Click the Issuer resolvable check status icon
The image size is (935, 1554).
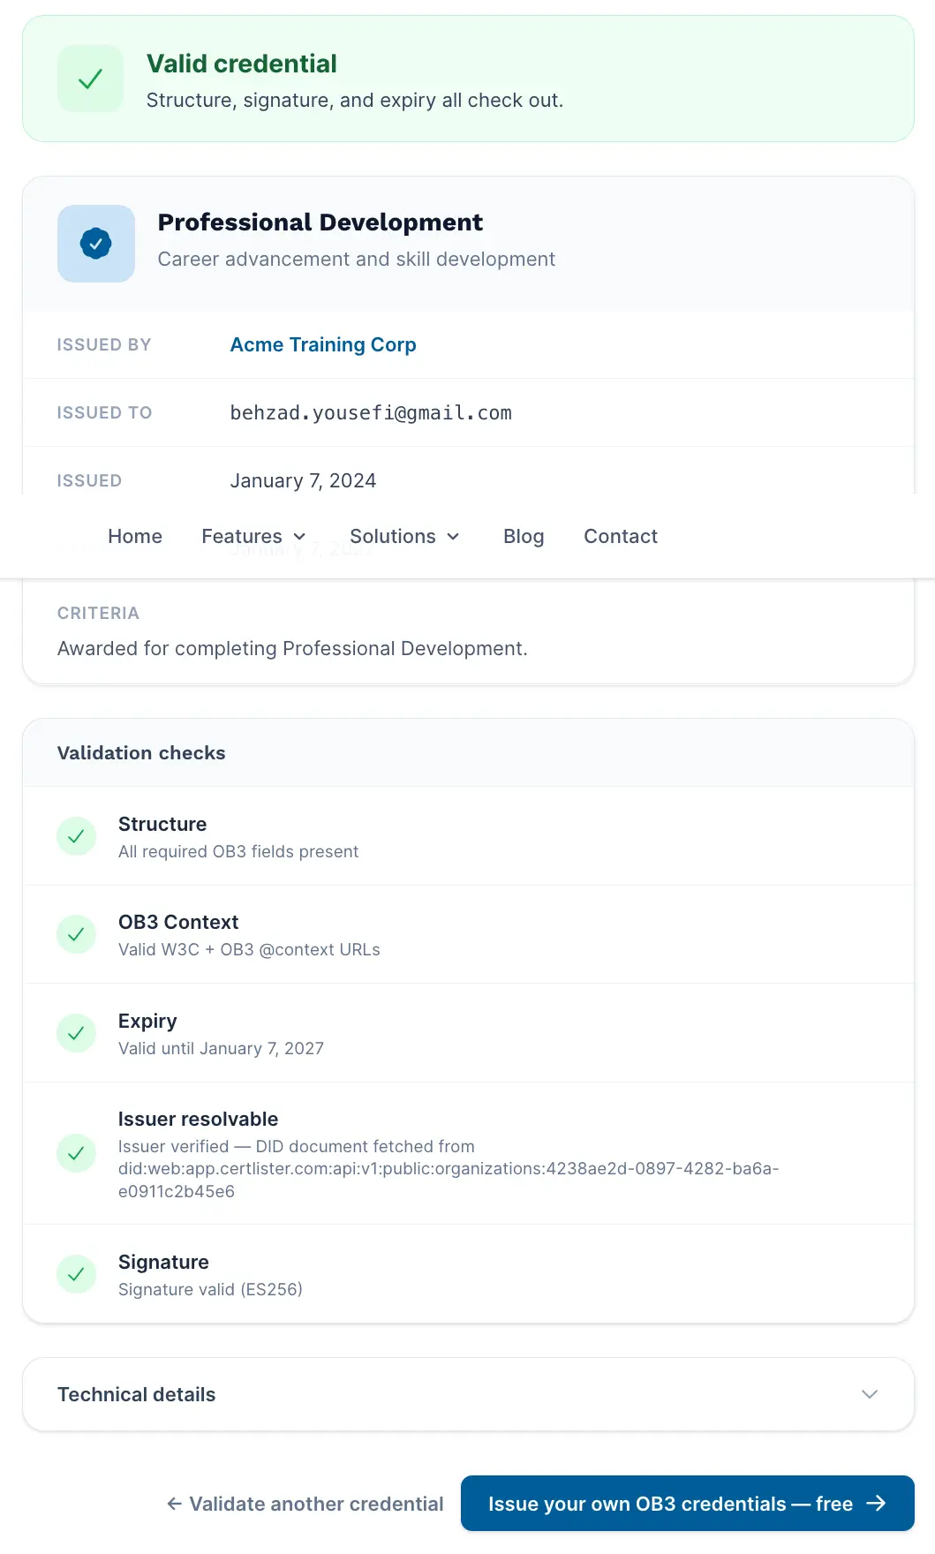(77, 1153)
